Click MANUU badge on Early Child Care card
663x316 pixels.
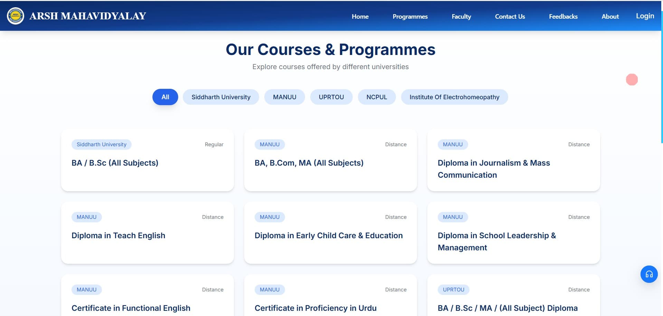269,217
